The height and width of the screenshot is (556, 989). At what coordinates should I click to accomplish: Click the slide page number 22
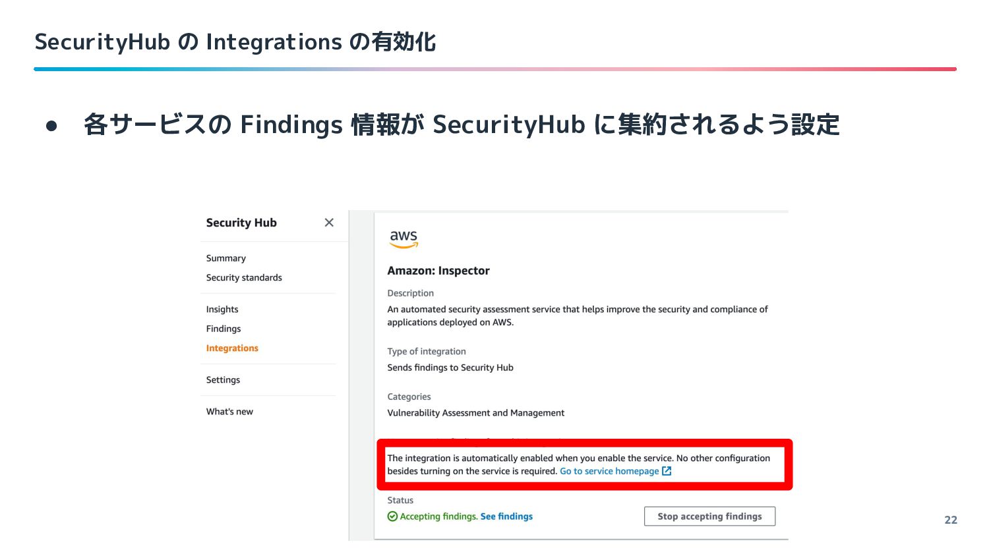tap(951, 520)
